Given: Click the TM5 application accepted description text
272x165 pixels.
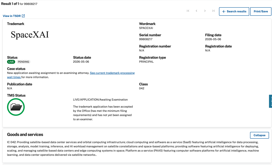Looking at the screenshot, I should tap(103, 113).
